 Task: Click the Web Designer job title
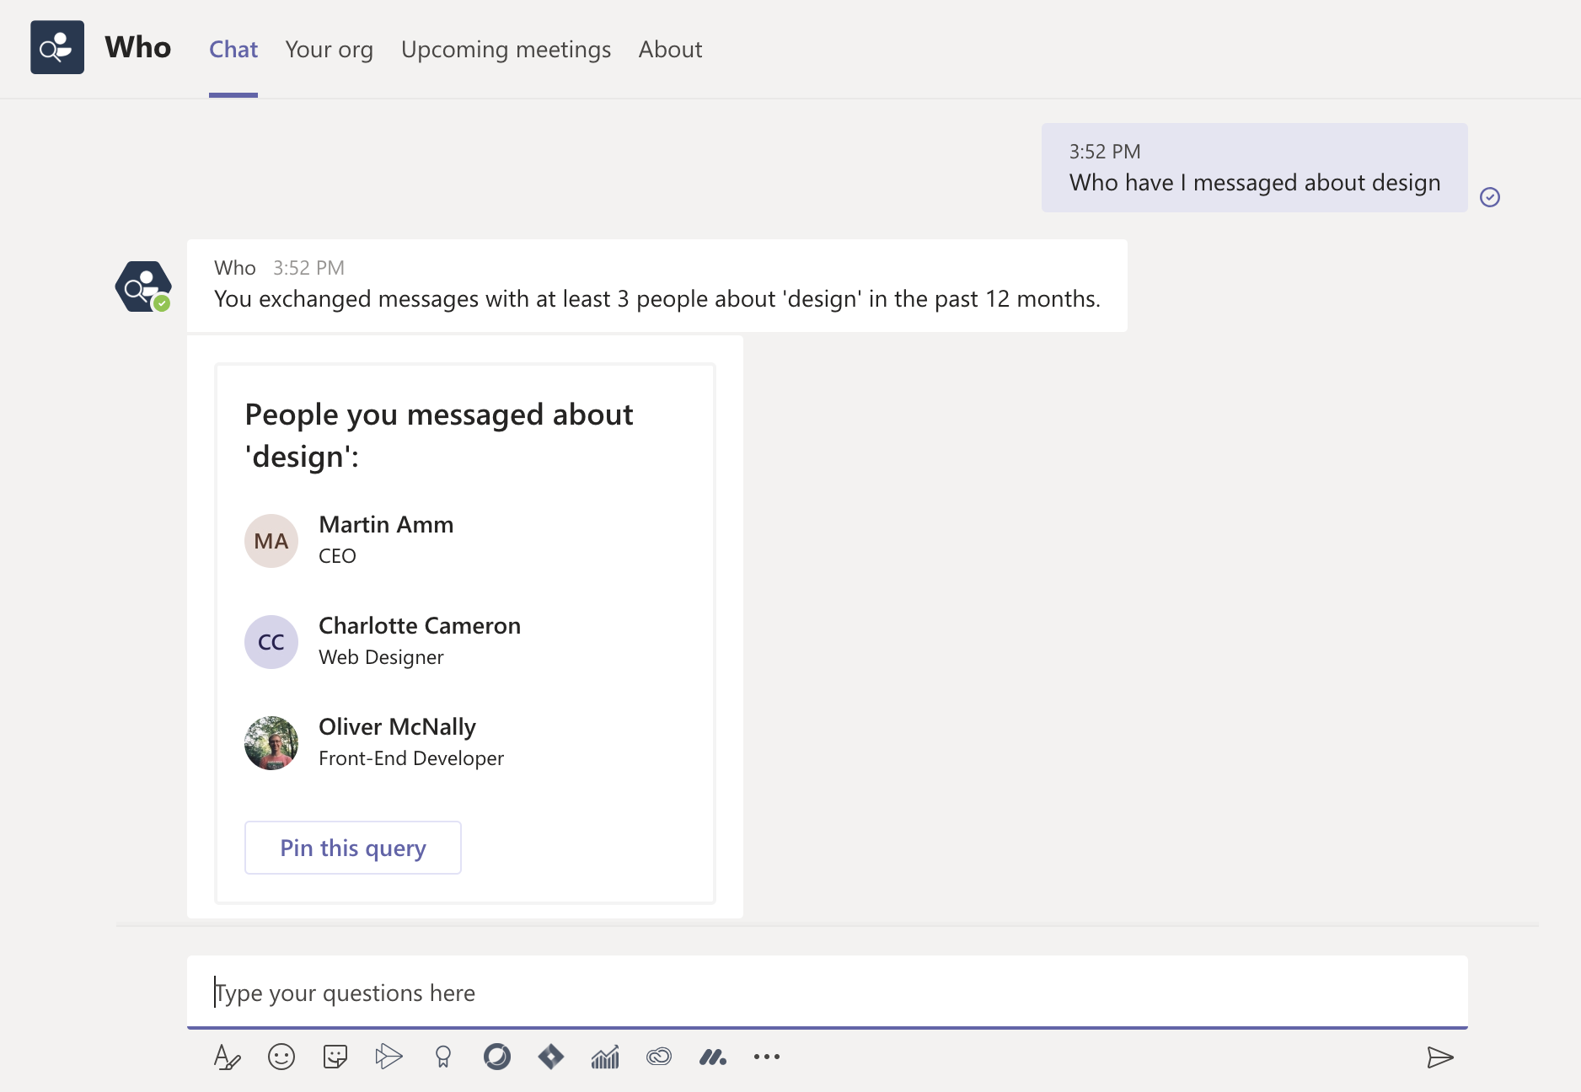point(381,657)
